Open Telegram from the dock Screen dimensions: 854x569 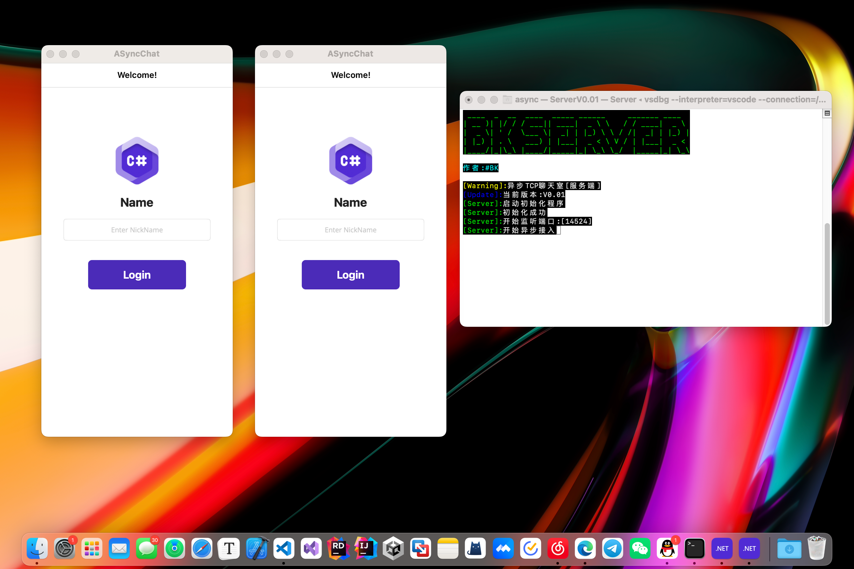[x=612, y=548]
